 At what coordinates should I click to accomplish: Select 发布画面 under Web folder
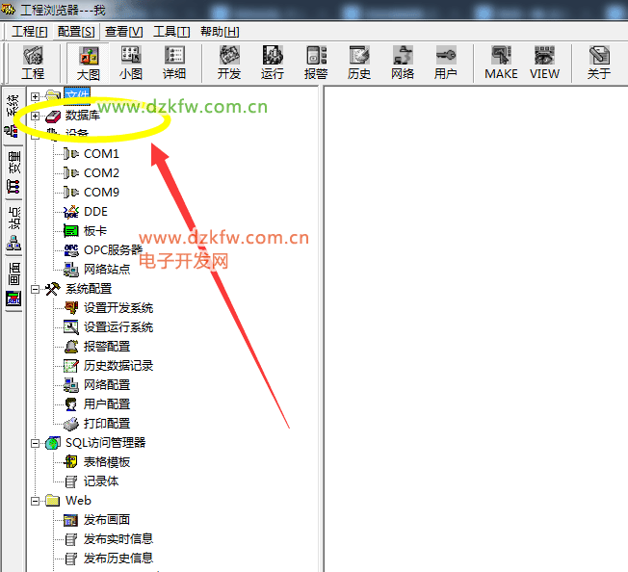tap(106, 520)
